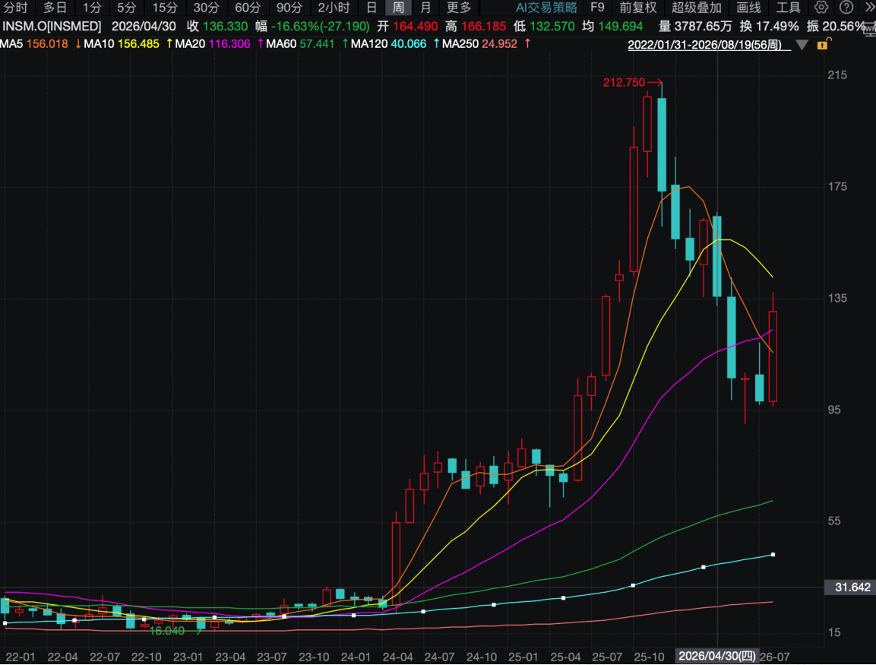Select the 月 monthly period tab

pyautogui.click(x=425, y=8)
